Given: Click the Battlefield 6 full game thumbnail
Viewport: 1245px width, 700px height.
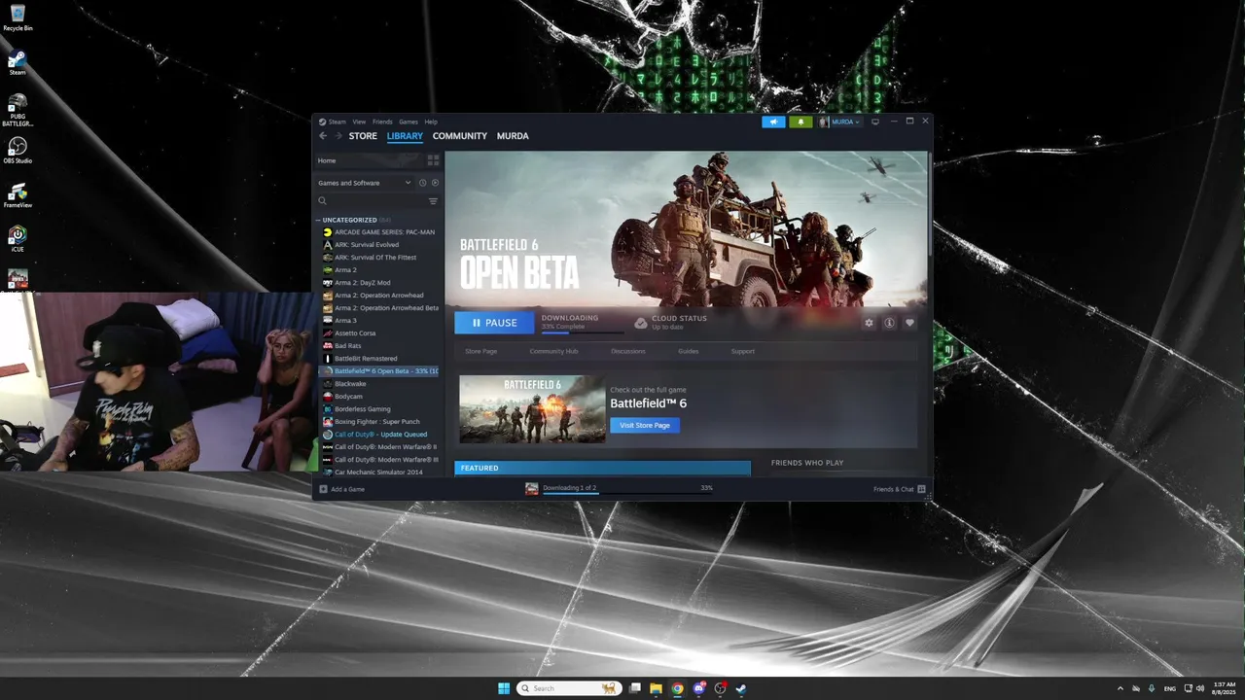Looking at the screenshot, I should coord(532,409).
